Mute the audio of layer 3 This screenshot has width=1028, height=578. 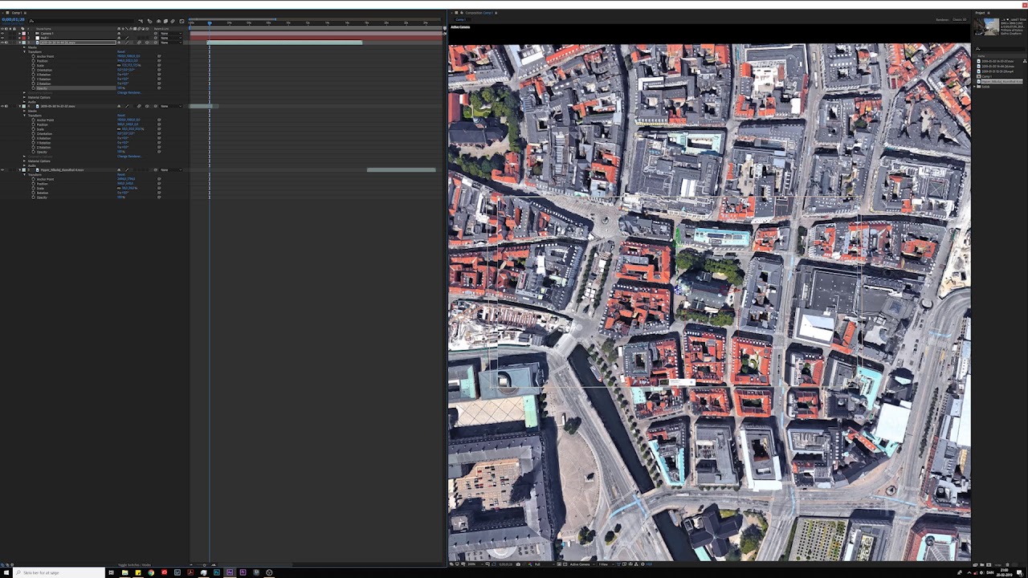pos(6,43)
